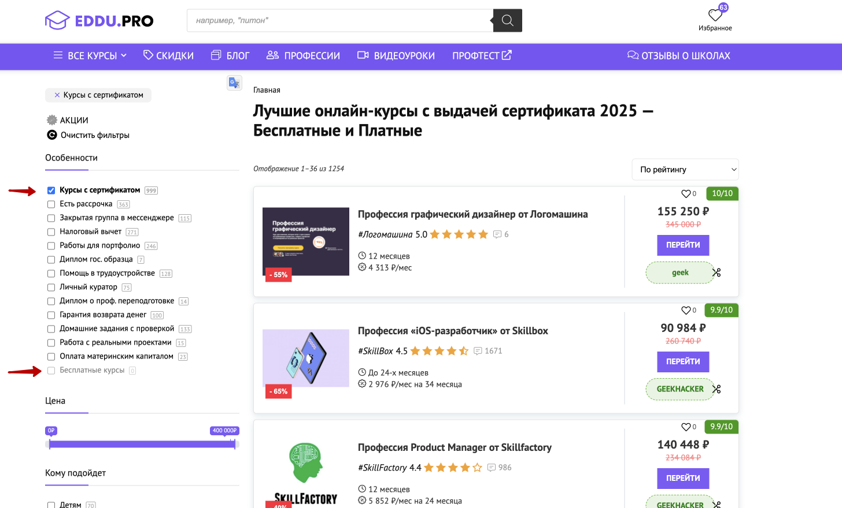Click the minimum price slider handle 0₽
The height and width of the screenshot is (508, 842).
point(50,444)
